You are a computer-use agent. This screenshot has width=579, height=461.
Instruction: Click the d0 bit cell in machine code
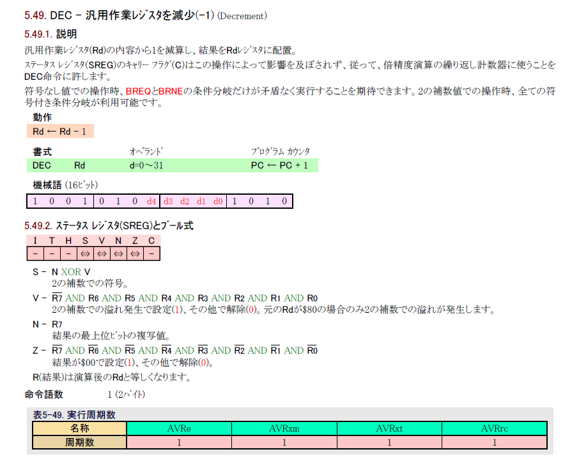[218, 201]
